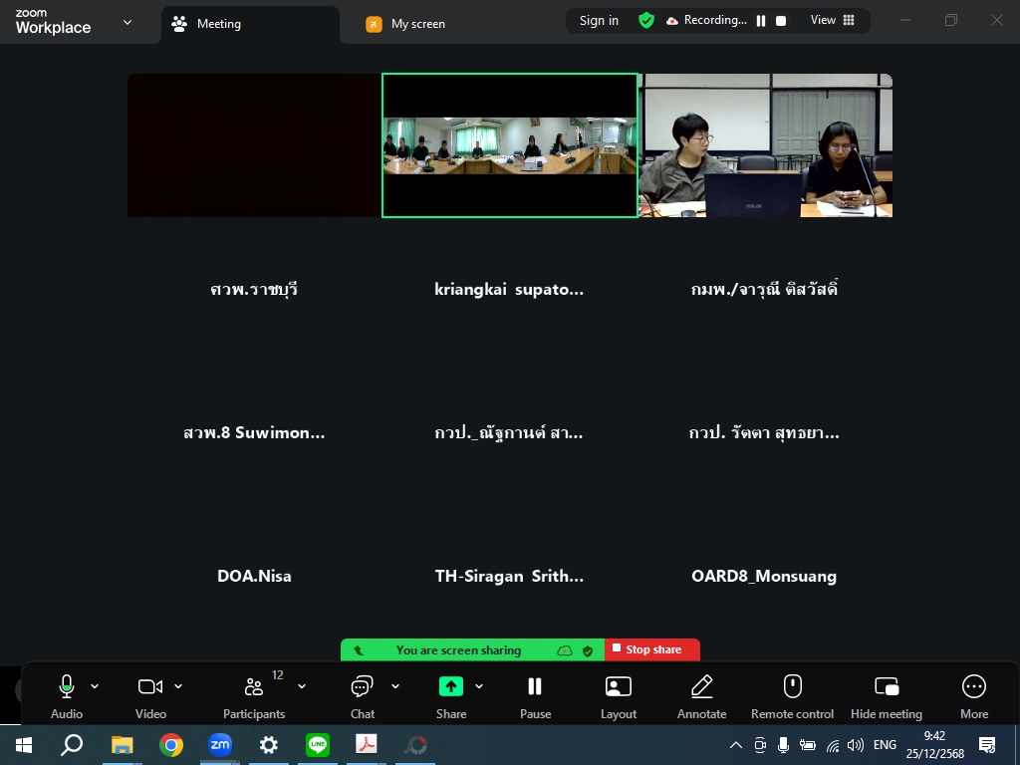Mute the microphone using Audio button
The image size is (1020, 765).
click(67, 687)
